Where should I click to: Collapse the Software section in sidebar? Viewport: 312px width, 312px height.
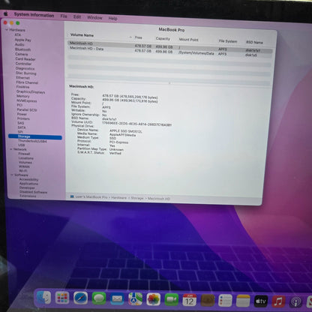click(x=12, y=175)
